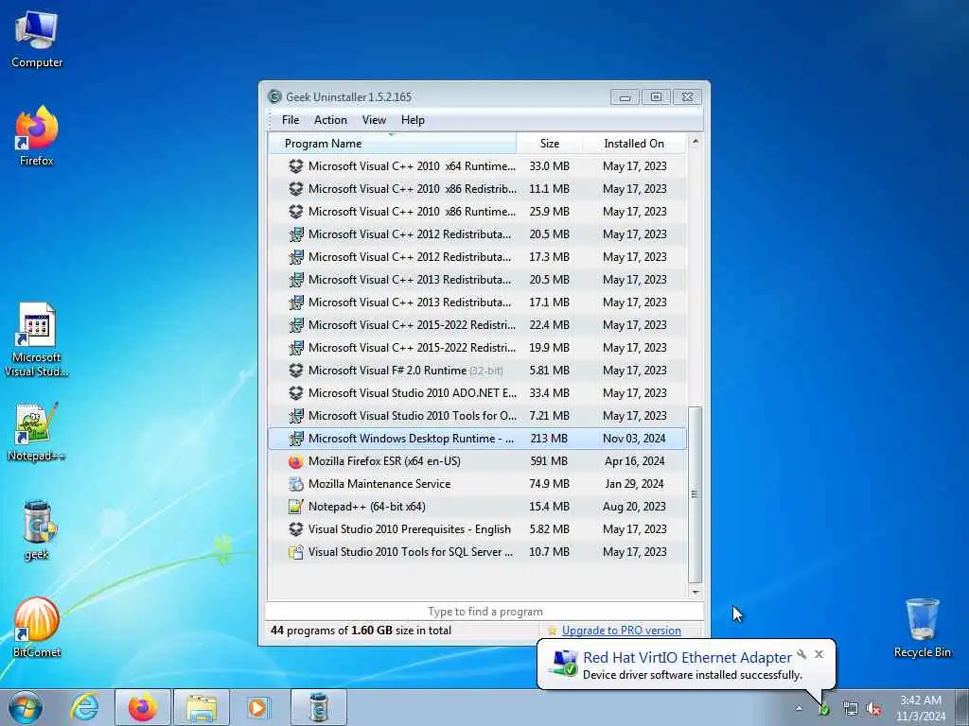Select the Mozilla Firefox ESR (x64 en-US) name
The height and width of the screenshot is (726, 969).
click(x=384, y=461)
